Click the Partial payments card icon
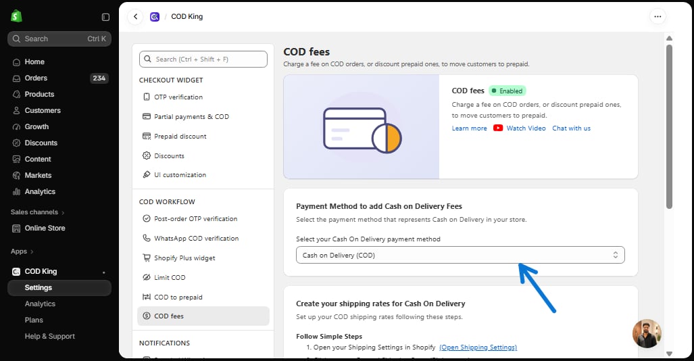The image size is (694, 361). (x=147, y=116)
